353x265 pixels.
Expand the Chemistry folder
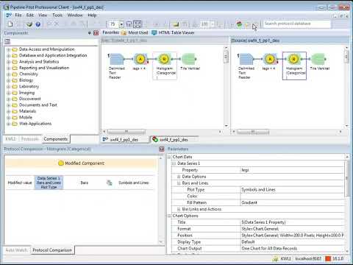coord(8,74)
